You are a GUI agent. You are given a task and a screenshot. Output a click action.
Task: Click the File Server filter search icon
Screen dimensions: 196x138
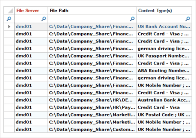click(x=43, y=19)
